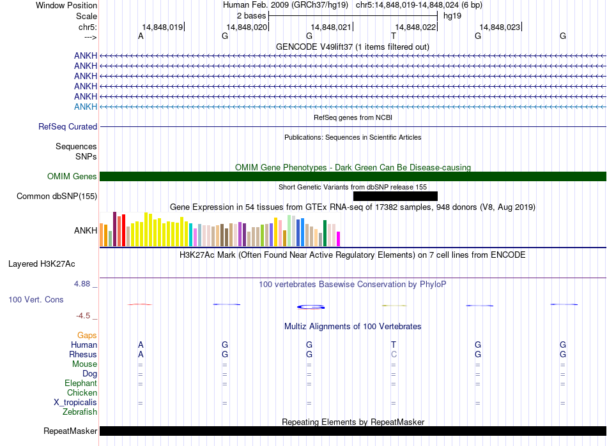Image resolution: width=607 pixels, height=446 pixels.
Task: Click '100 vertebrates Basewise Conservation by PhyloP' title
Action: click(353, 285)
